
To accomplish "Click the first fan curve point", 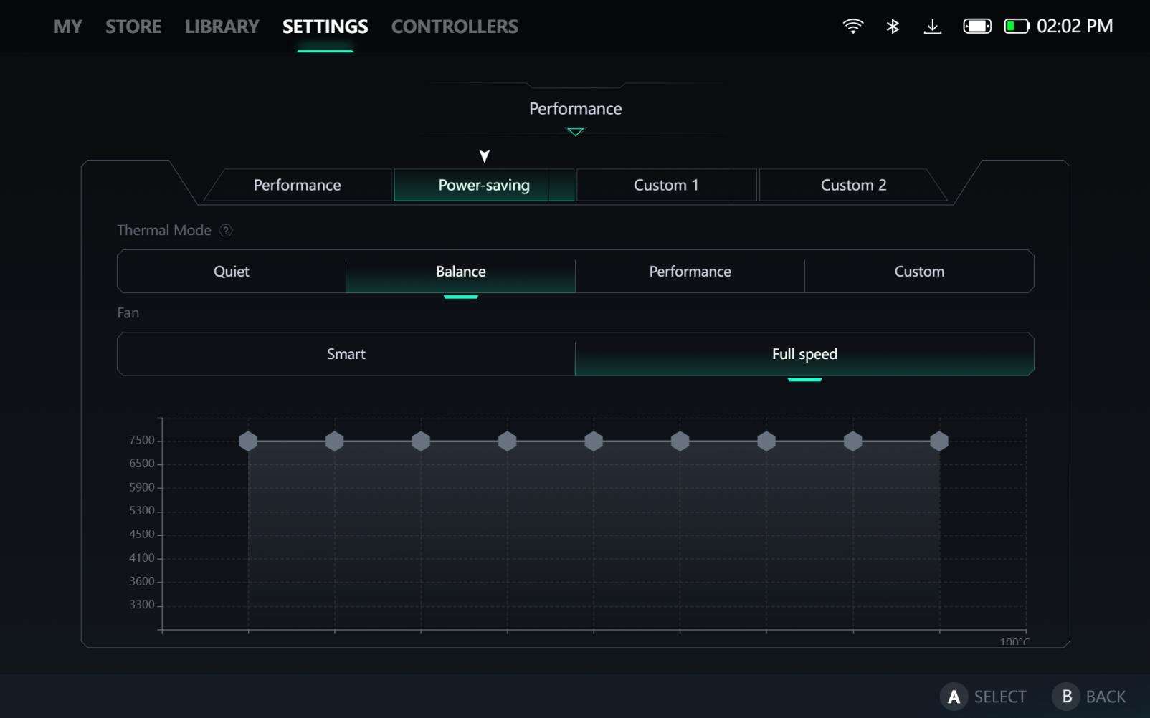I will [248, 441].
